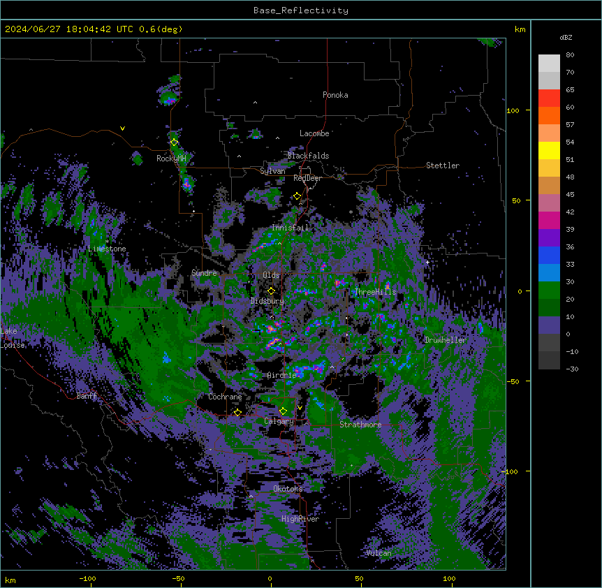Viewport: 602px width, 588px height.
Task: Click the purple 39-36 dBZ legend swatch
Action: coord(549,238)
